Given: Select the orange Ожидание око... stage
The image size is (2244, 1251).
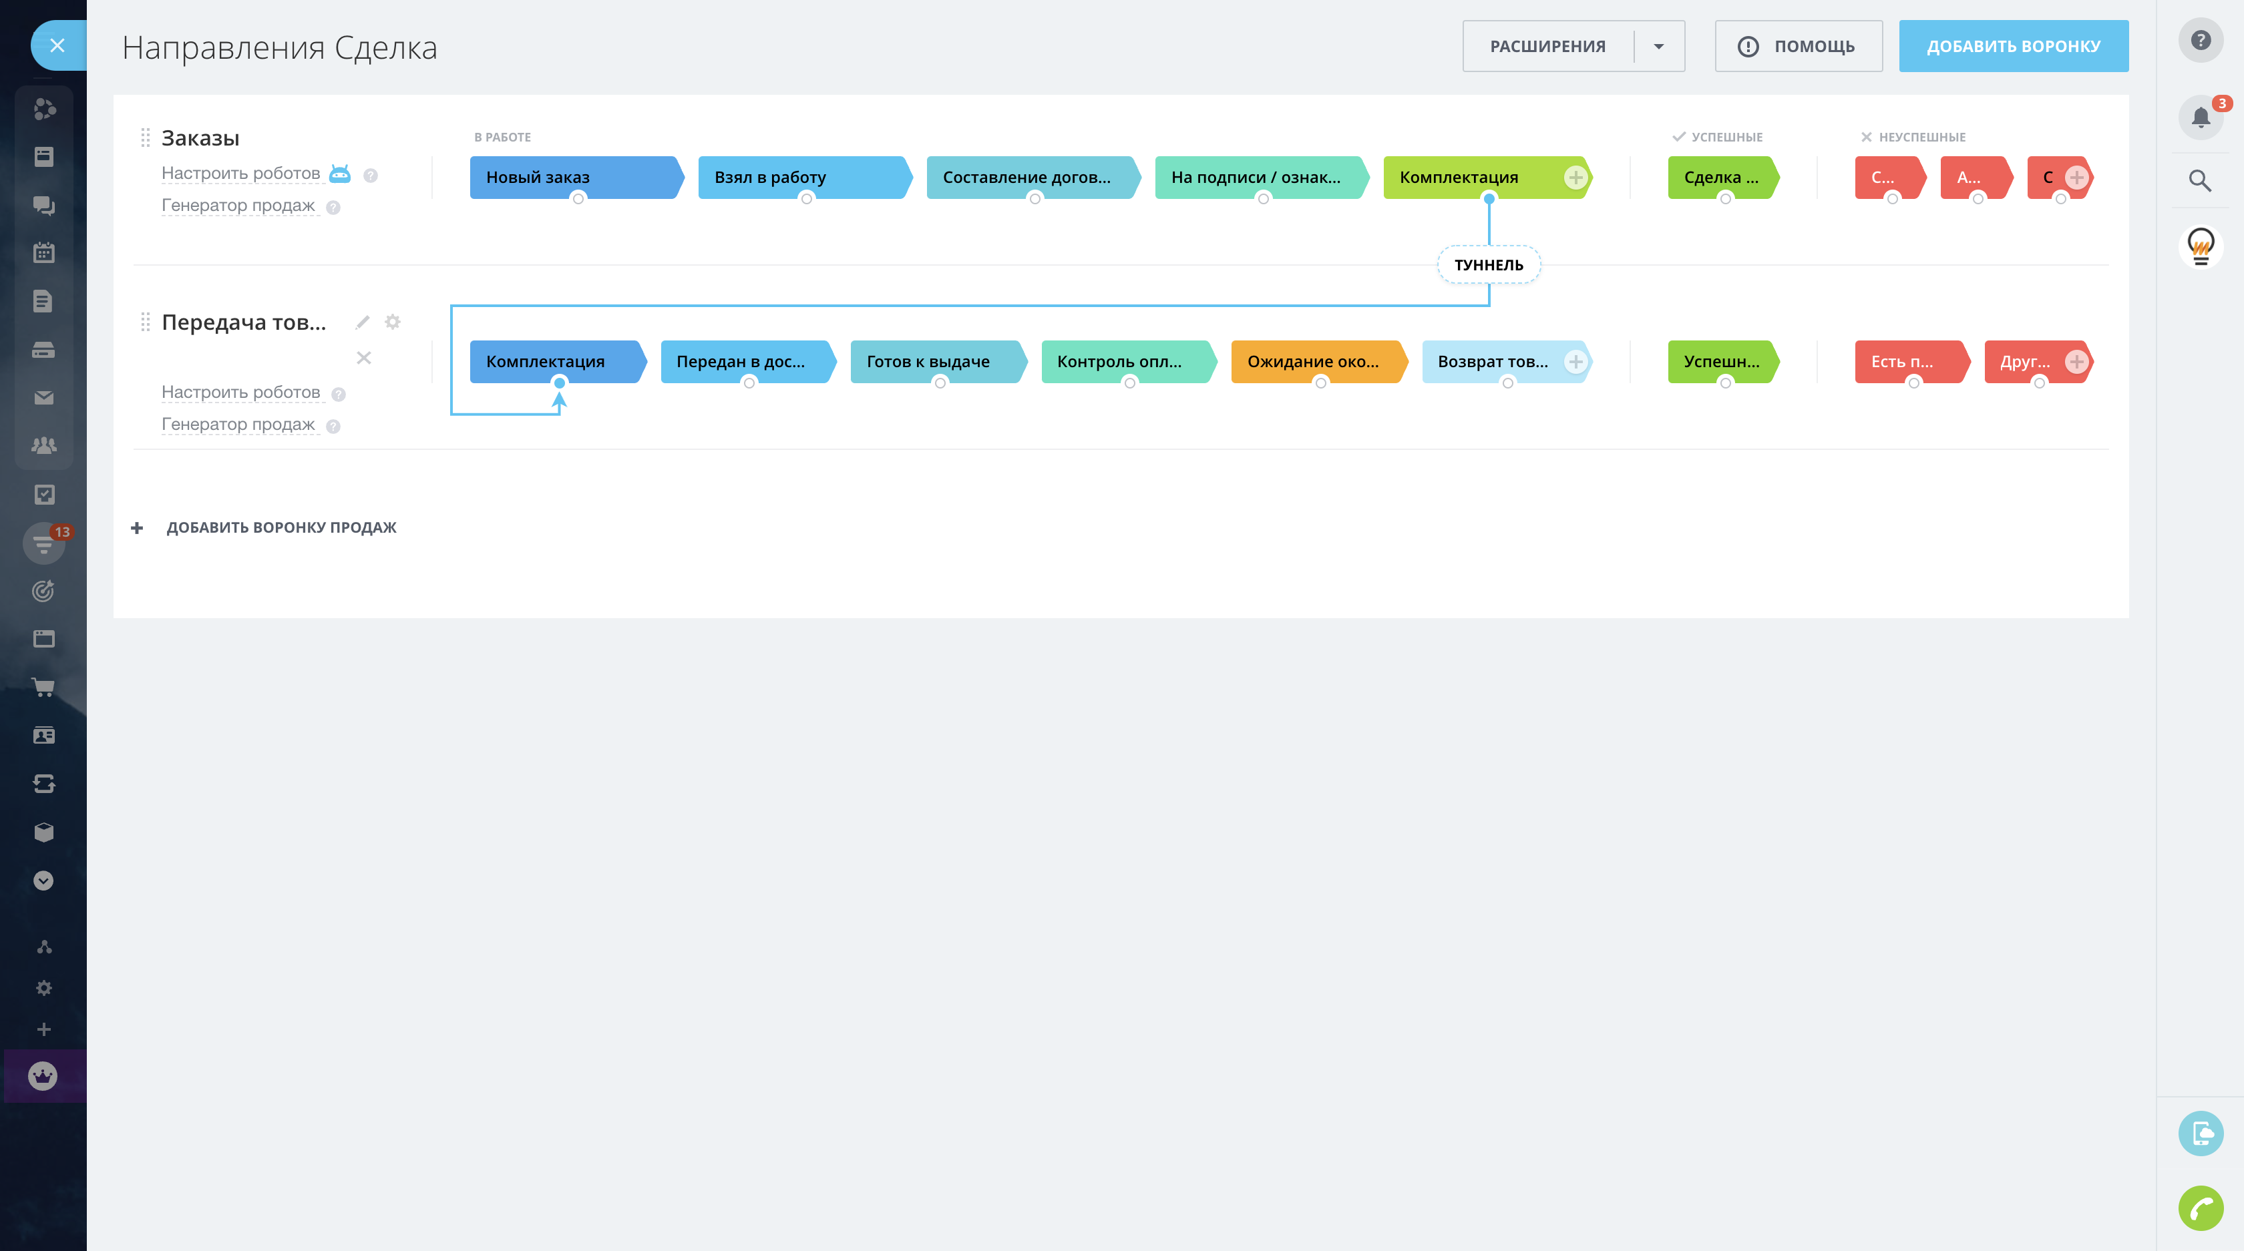Looking at the screenshot, I should [x=1314, y=361].
